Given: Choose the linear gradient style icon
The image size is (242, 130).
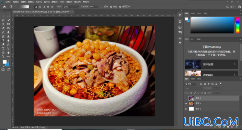Looking at the screenshot, I should point(36,7).
